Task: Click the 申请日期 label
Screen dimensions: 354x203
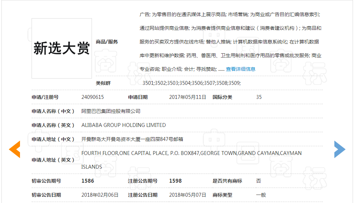Action: coord(138,97)
